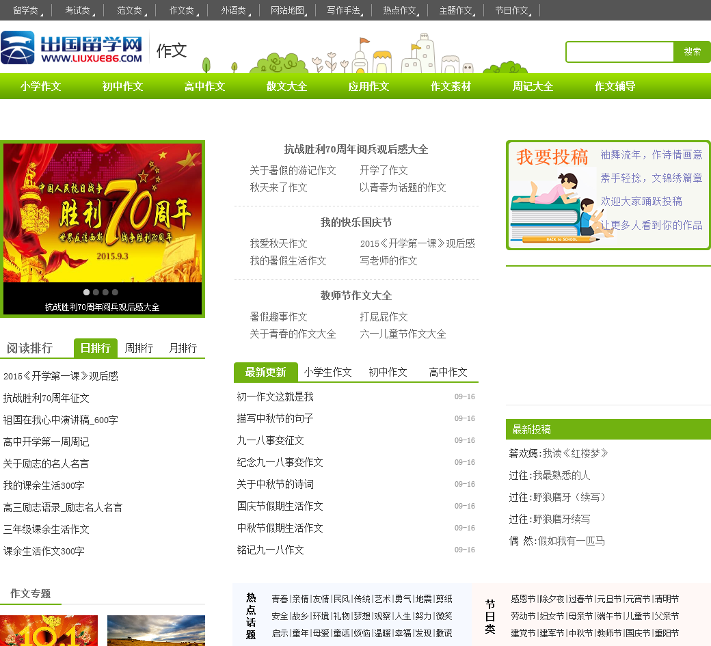Open ranking item 三年级课余生活作文
Screen dimensions: 711x646
46,529
